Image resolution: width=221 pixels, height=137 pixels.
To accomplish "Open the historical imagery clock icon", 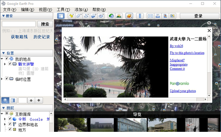I will (x=112, y=16).
